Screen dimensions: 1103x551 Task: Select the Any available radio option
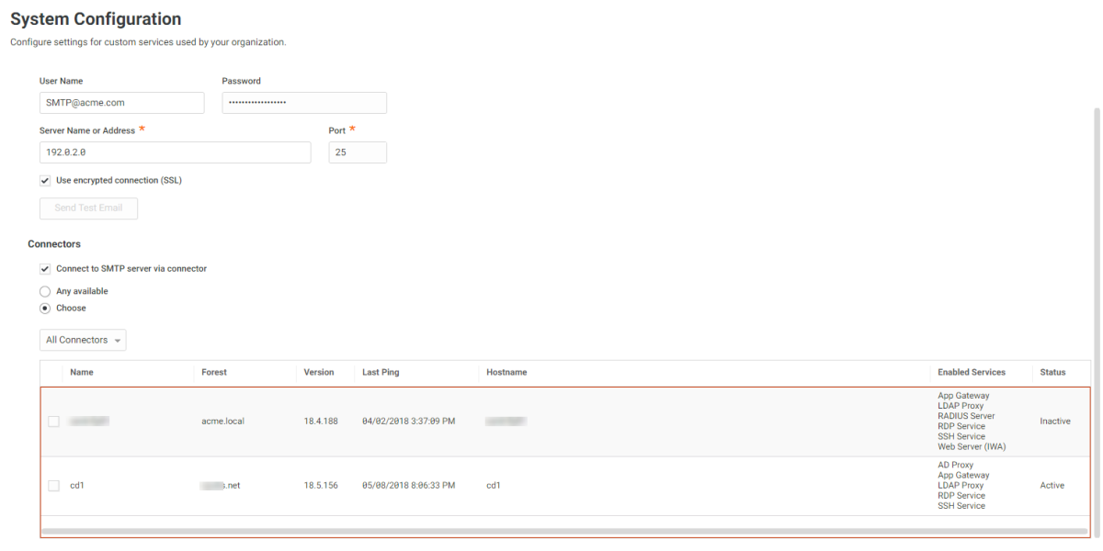(x=45, y=291)
